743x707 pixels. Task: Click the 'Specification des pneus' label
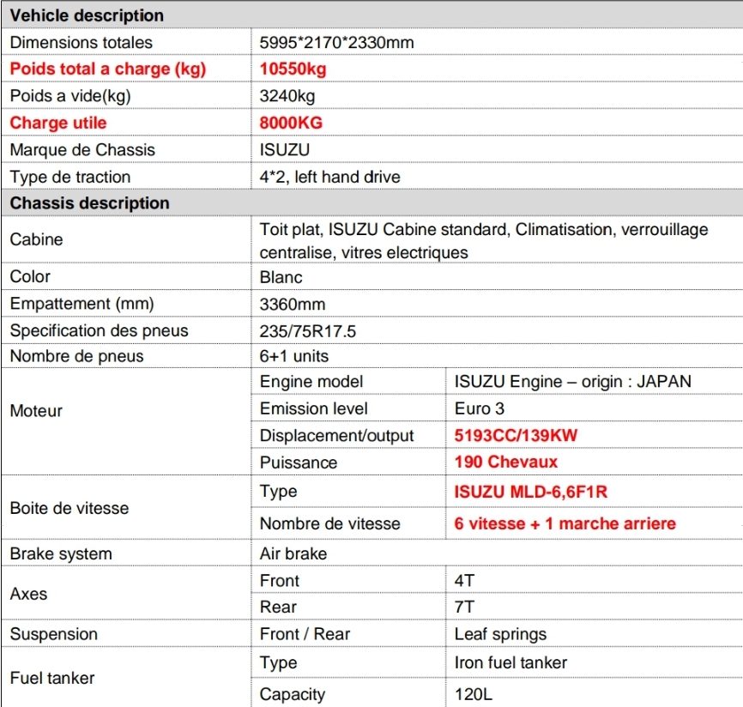99,330
